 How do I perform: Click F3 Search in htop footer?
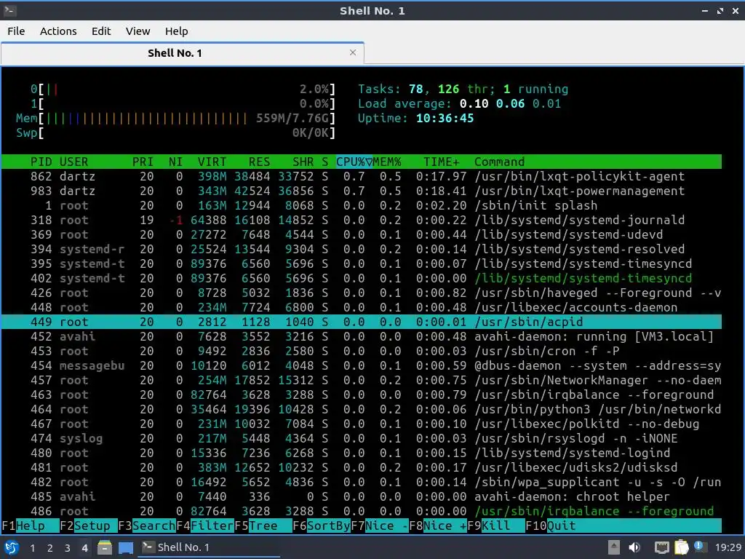click(147, 526)
